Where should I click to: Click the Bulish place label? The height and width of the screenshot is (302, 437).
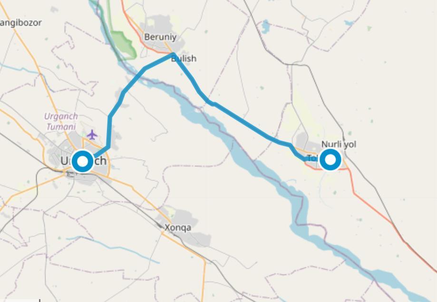coord(184,58)
